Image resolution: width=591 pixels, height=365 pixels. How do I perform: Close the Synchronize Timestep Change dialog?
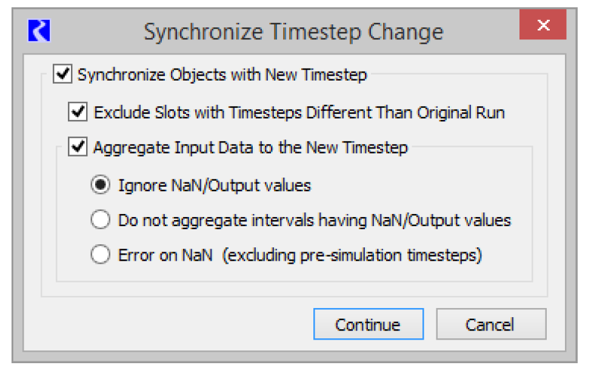(543, 26)
